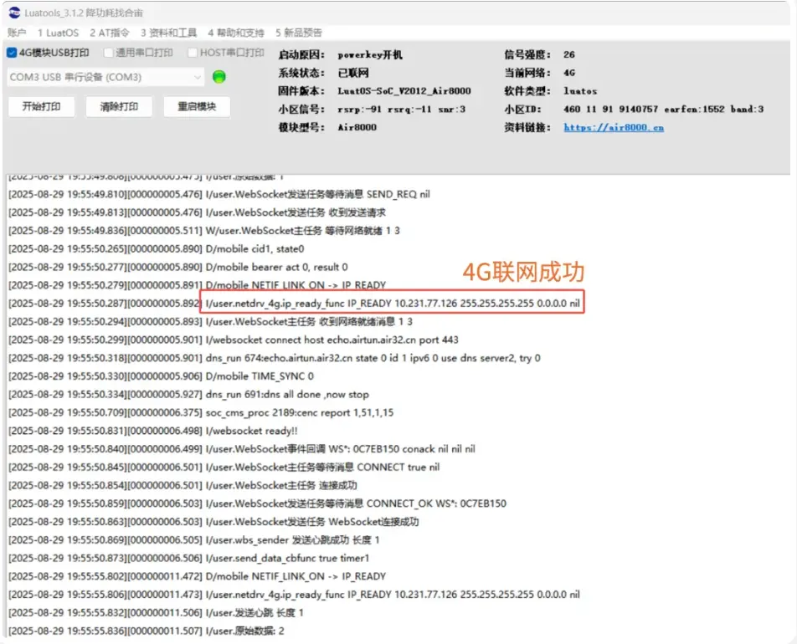Click the 开始打印 button
Image resolution: width=797 pixels, height=644 pixels.
pyautogui.click(x=41, y=107)
